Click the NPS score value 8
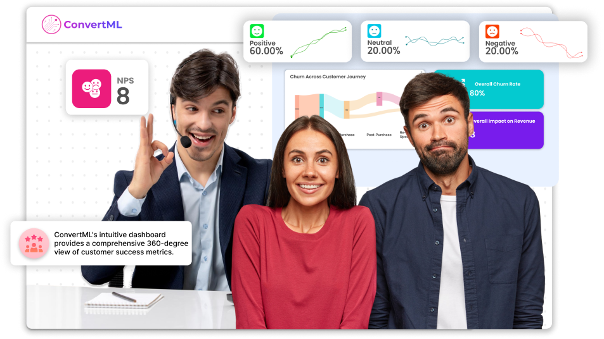 (x=123, y=96)
